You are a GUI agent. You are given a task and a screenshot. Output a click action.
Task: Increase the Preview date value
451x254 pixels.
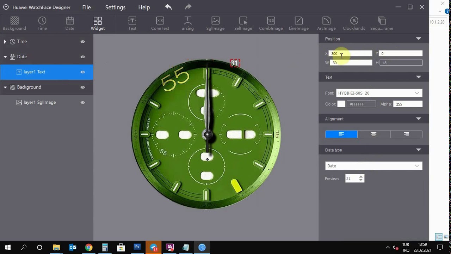point(361,177)
